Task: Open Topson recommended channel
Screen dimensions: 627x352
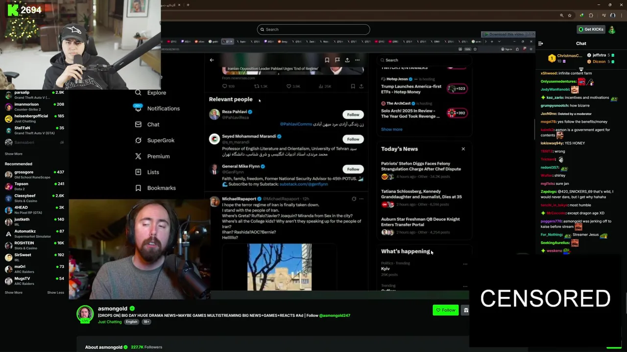Action: tap(34, 186)
